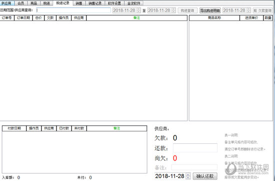This screenshot has height=181, width=275.
Task: Sort by the 订单号 column header
Action: pyautogui.click(x=7, y=18)
